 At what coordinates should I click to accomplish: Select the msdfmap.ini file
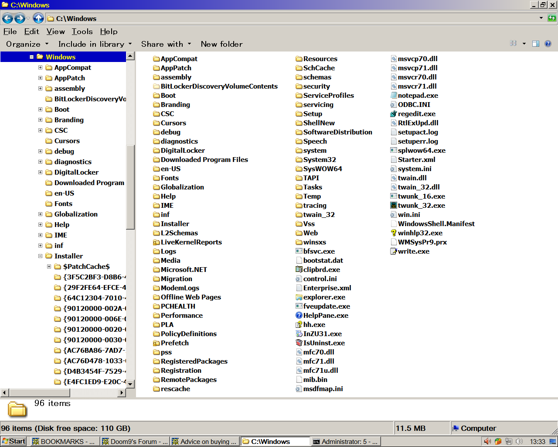point(319,389)
